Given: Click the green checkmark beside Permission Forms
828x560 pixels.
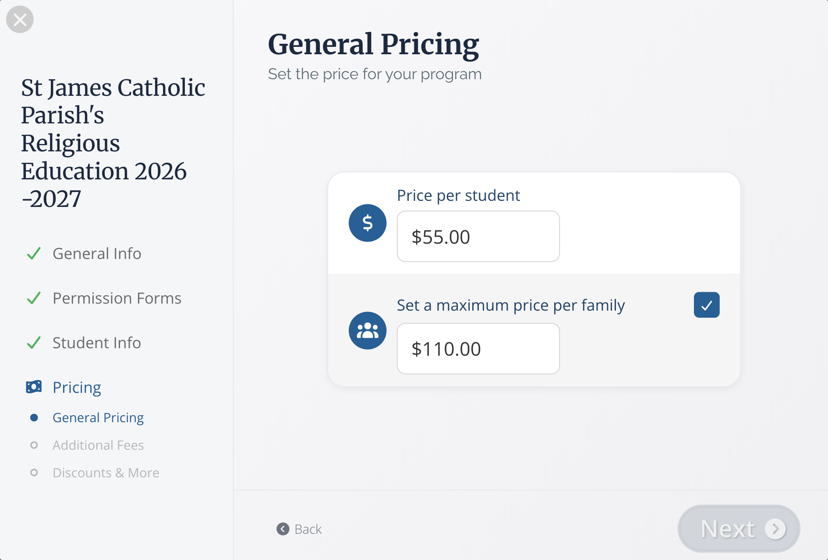Looking at the screenshot, I should 34,298.
